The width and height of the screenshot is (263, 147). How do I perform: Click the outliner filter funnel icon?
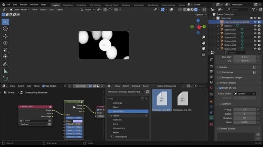tap(254, 9)
